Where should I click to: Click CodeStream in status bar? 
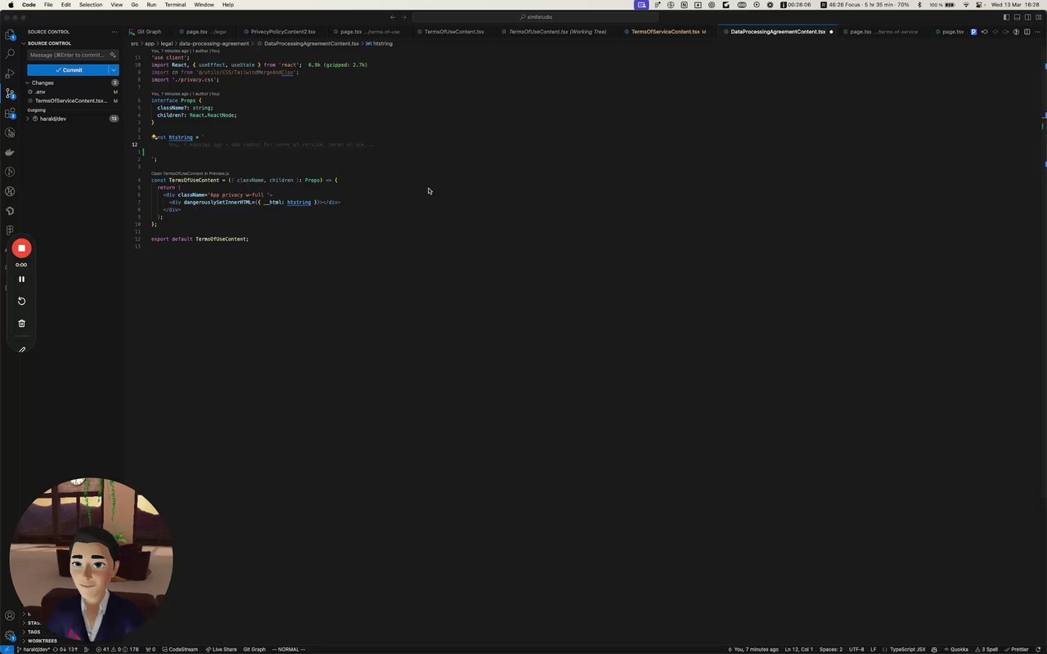click(x=180, y=649)
